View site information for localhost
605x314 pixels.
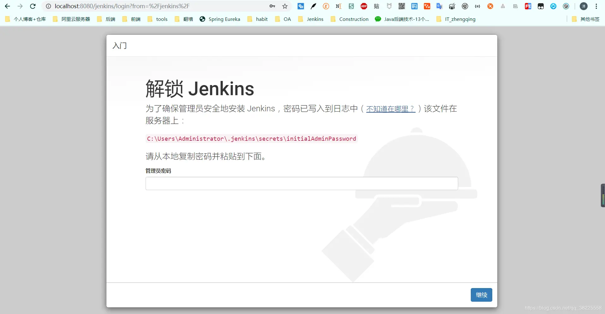coord(48,6)
